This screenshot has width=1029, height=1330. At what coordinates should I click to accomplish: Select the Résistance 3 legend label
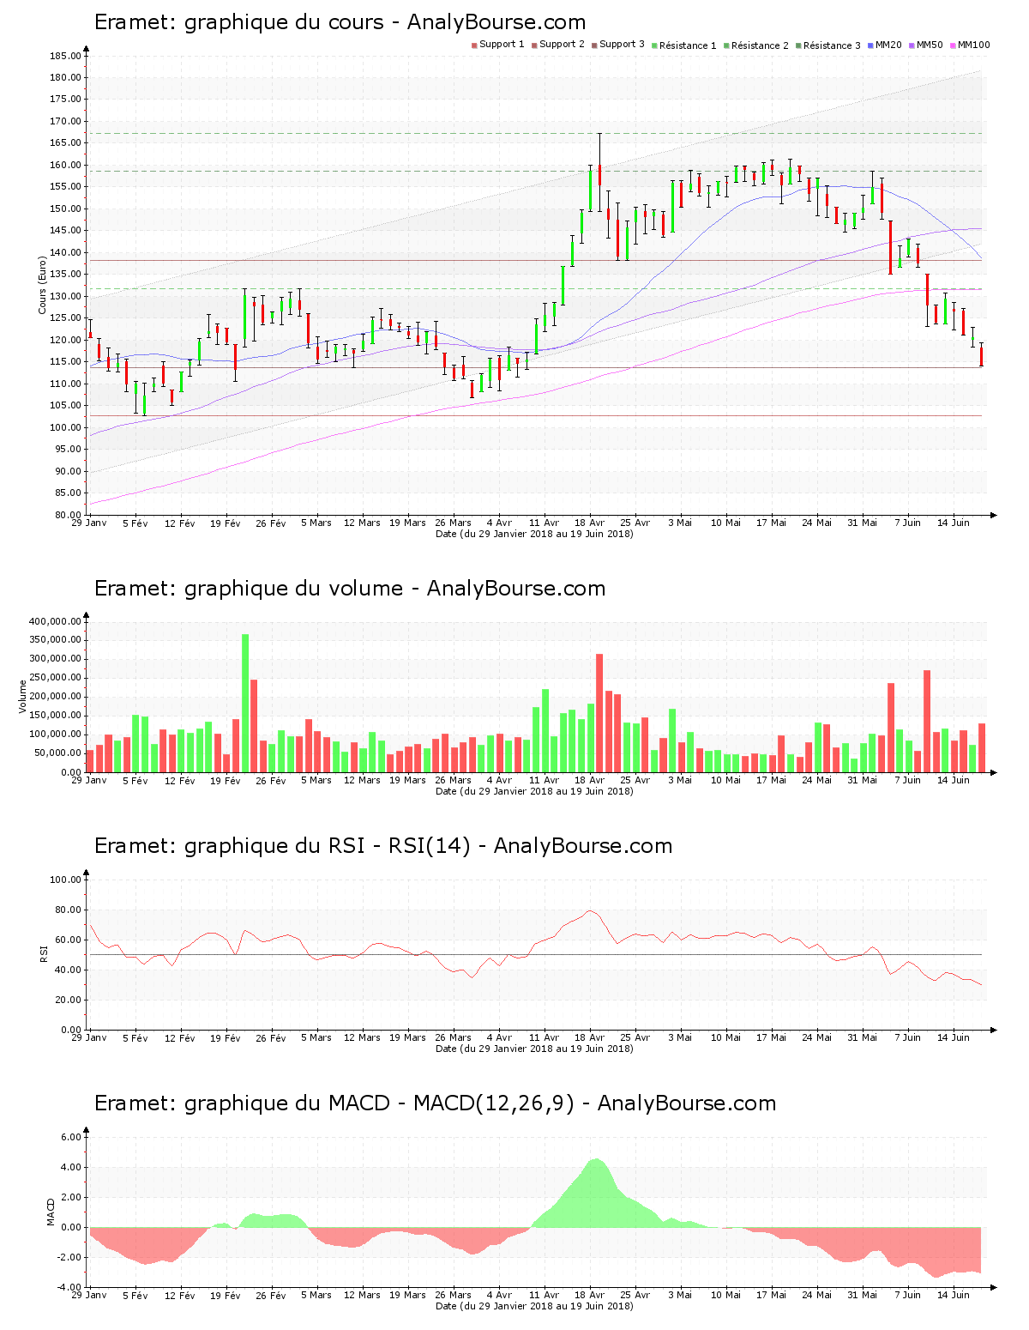click(x=832, y=45)
